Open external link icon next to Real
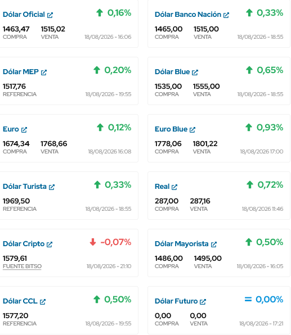This screenshot has height=335, width=291. click(x=174, y=187)
